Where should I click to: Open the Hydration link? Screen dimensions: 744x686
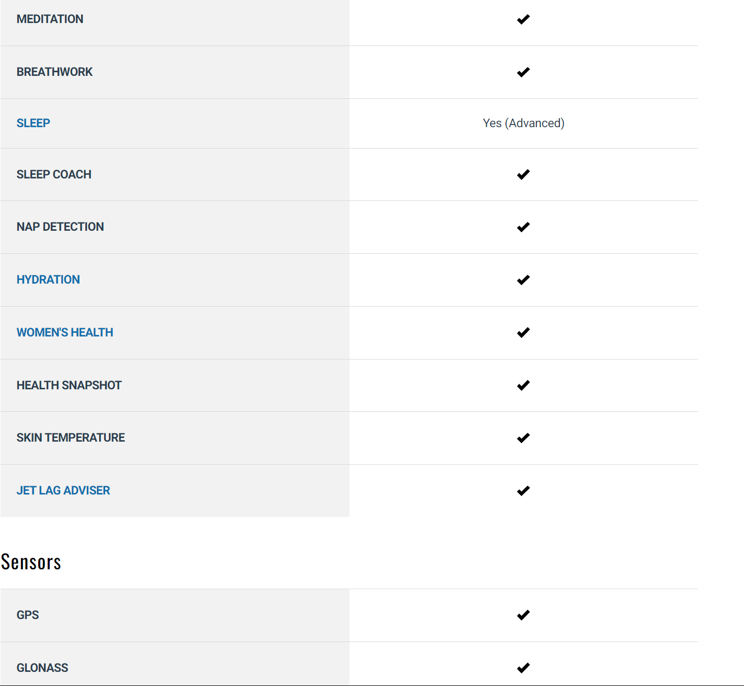[48, 279]
